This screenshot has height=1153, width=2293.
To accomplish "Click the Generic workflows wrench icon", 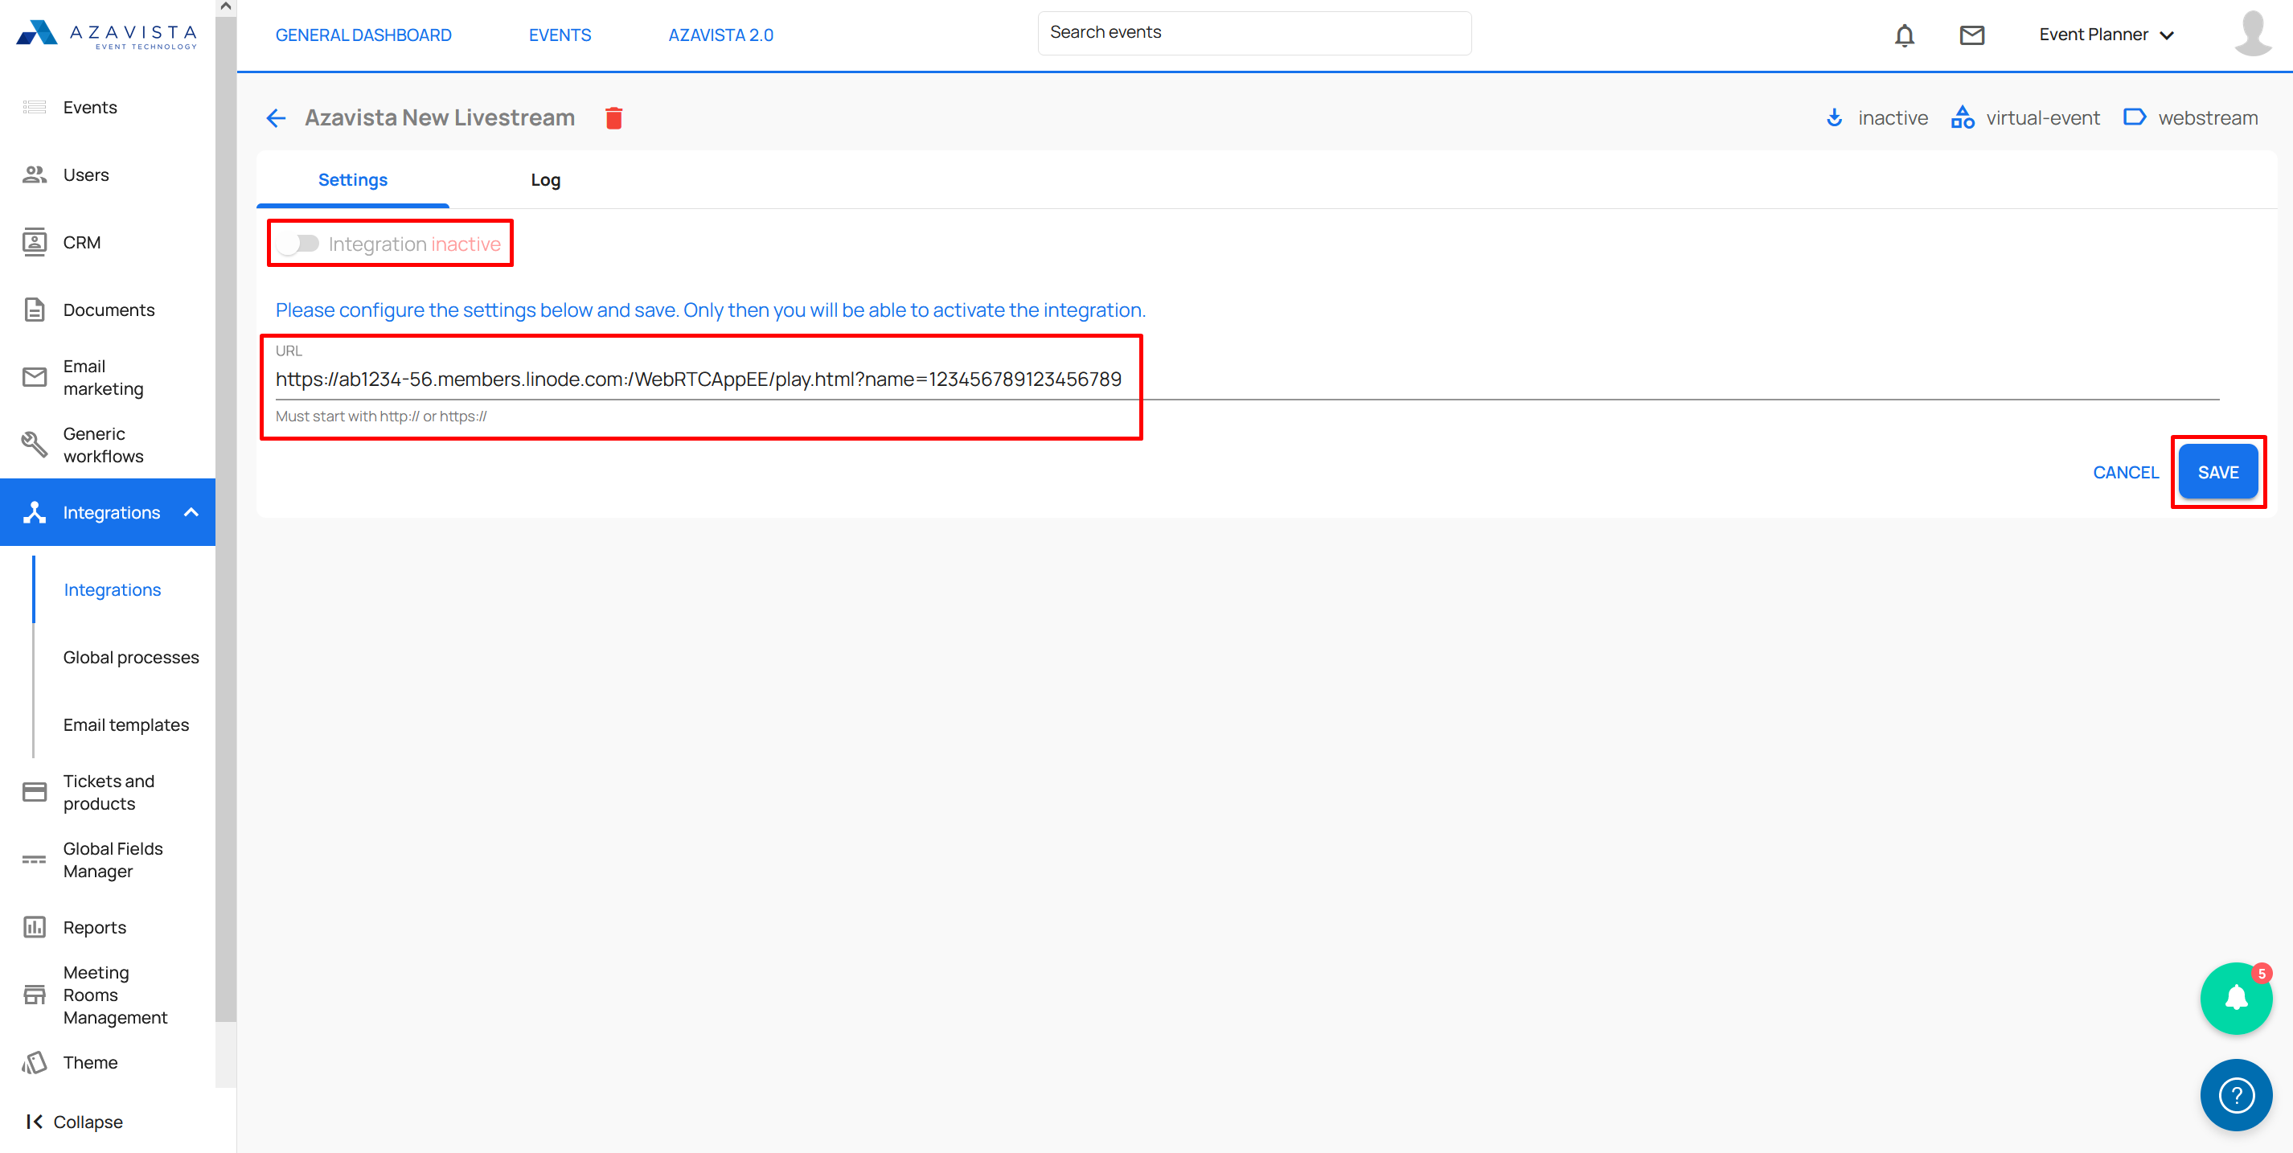I will pos(34,445).
